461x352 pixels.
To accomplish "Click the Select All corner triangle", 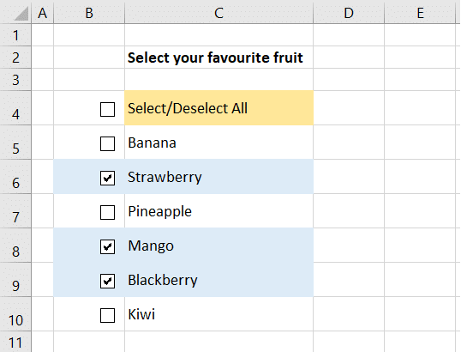I will [21, 14].
